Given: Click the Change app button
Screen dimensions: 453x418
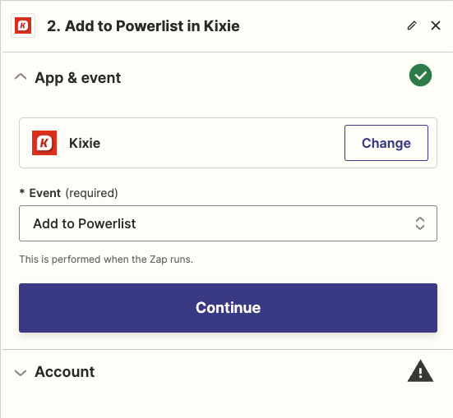Looking at the screenshot, I should [386, 143].
